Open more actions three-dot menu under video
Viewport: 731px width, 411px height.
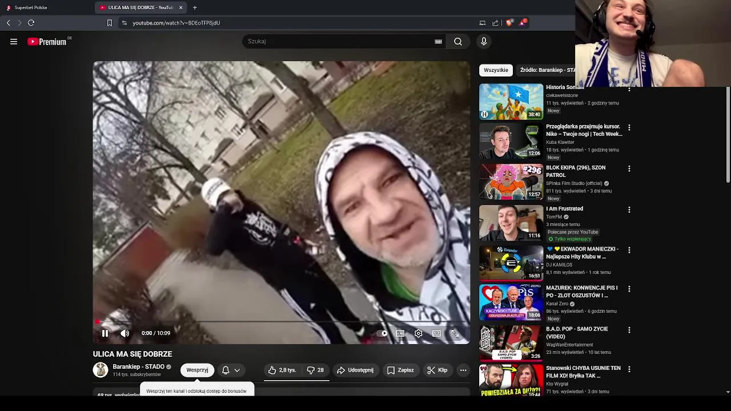463,370
